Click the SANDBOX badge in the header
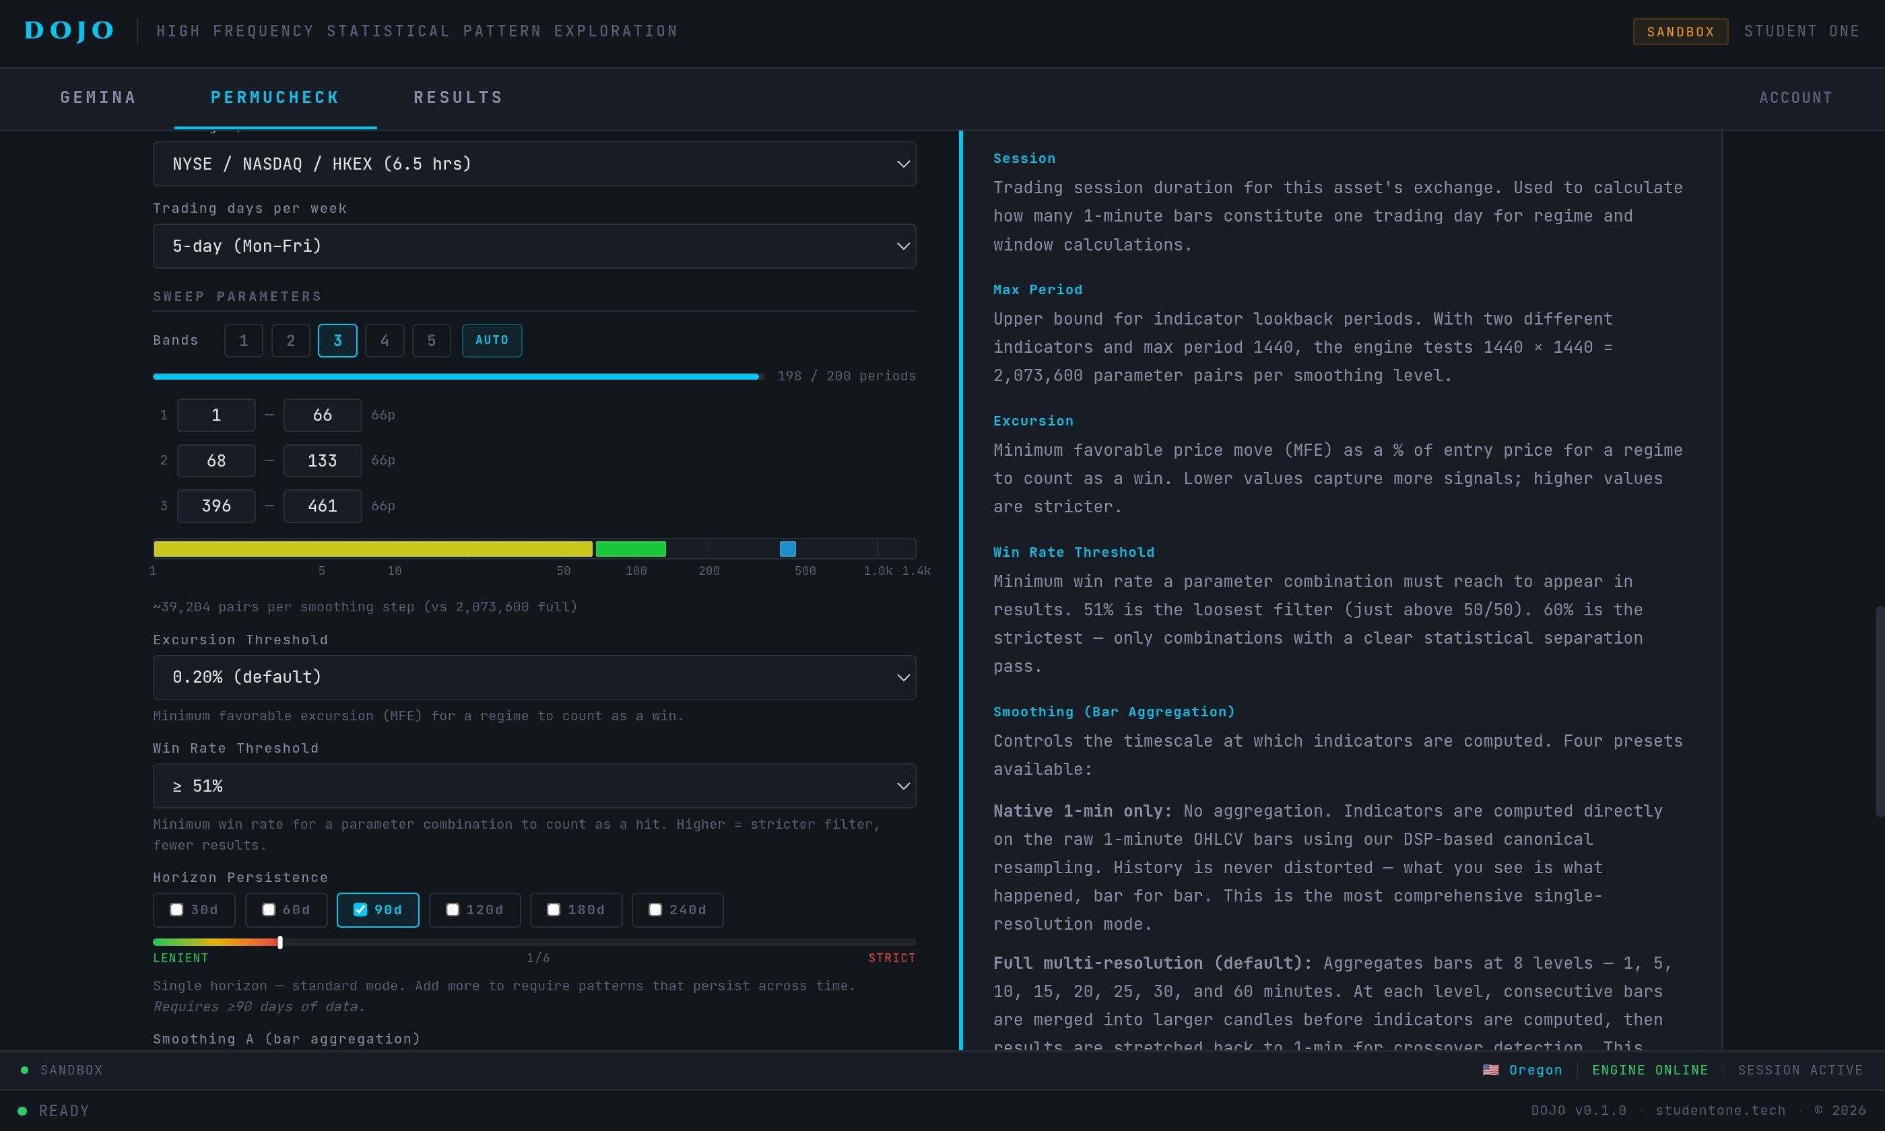The height and width of the screenshot is (1131, 1885). [x=1680, y=31]
